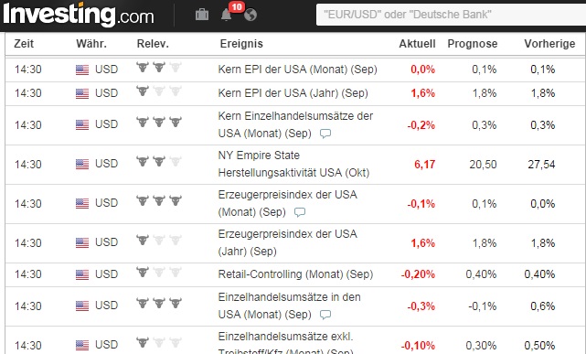586x354 pixels.
Task: Sort by the Relev. column header
Action: pos(153,44)
